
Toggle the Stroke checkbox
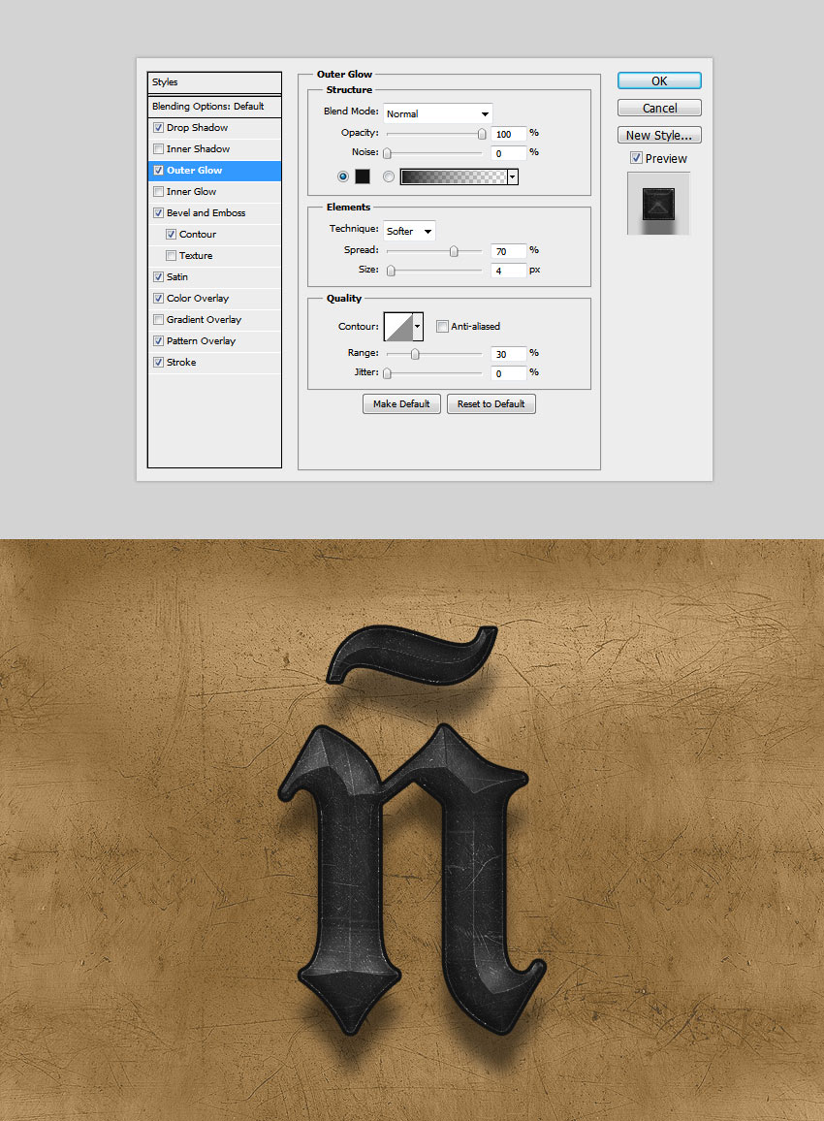point(159,363)
